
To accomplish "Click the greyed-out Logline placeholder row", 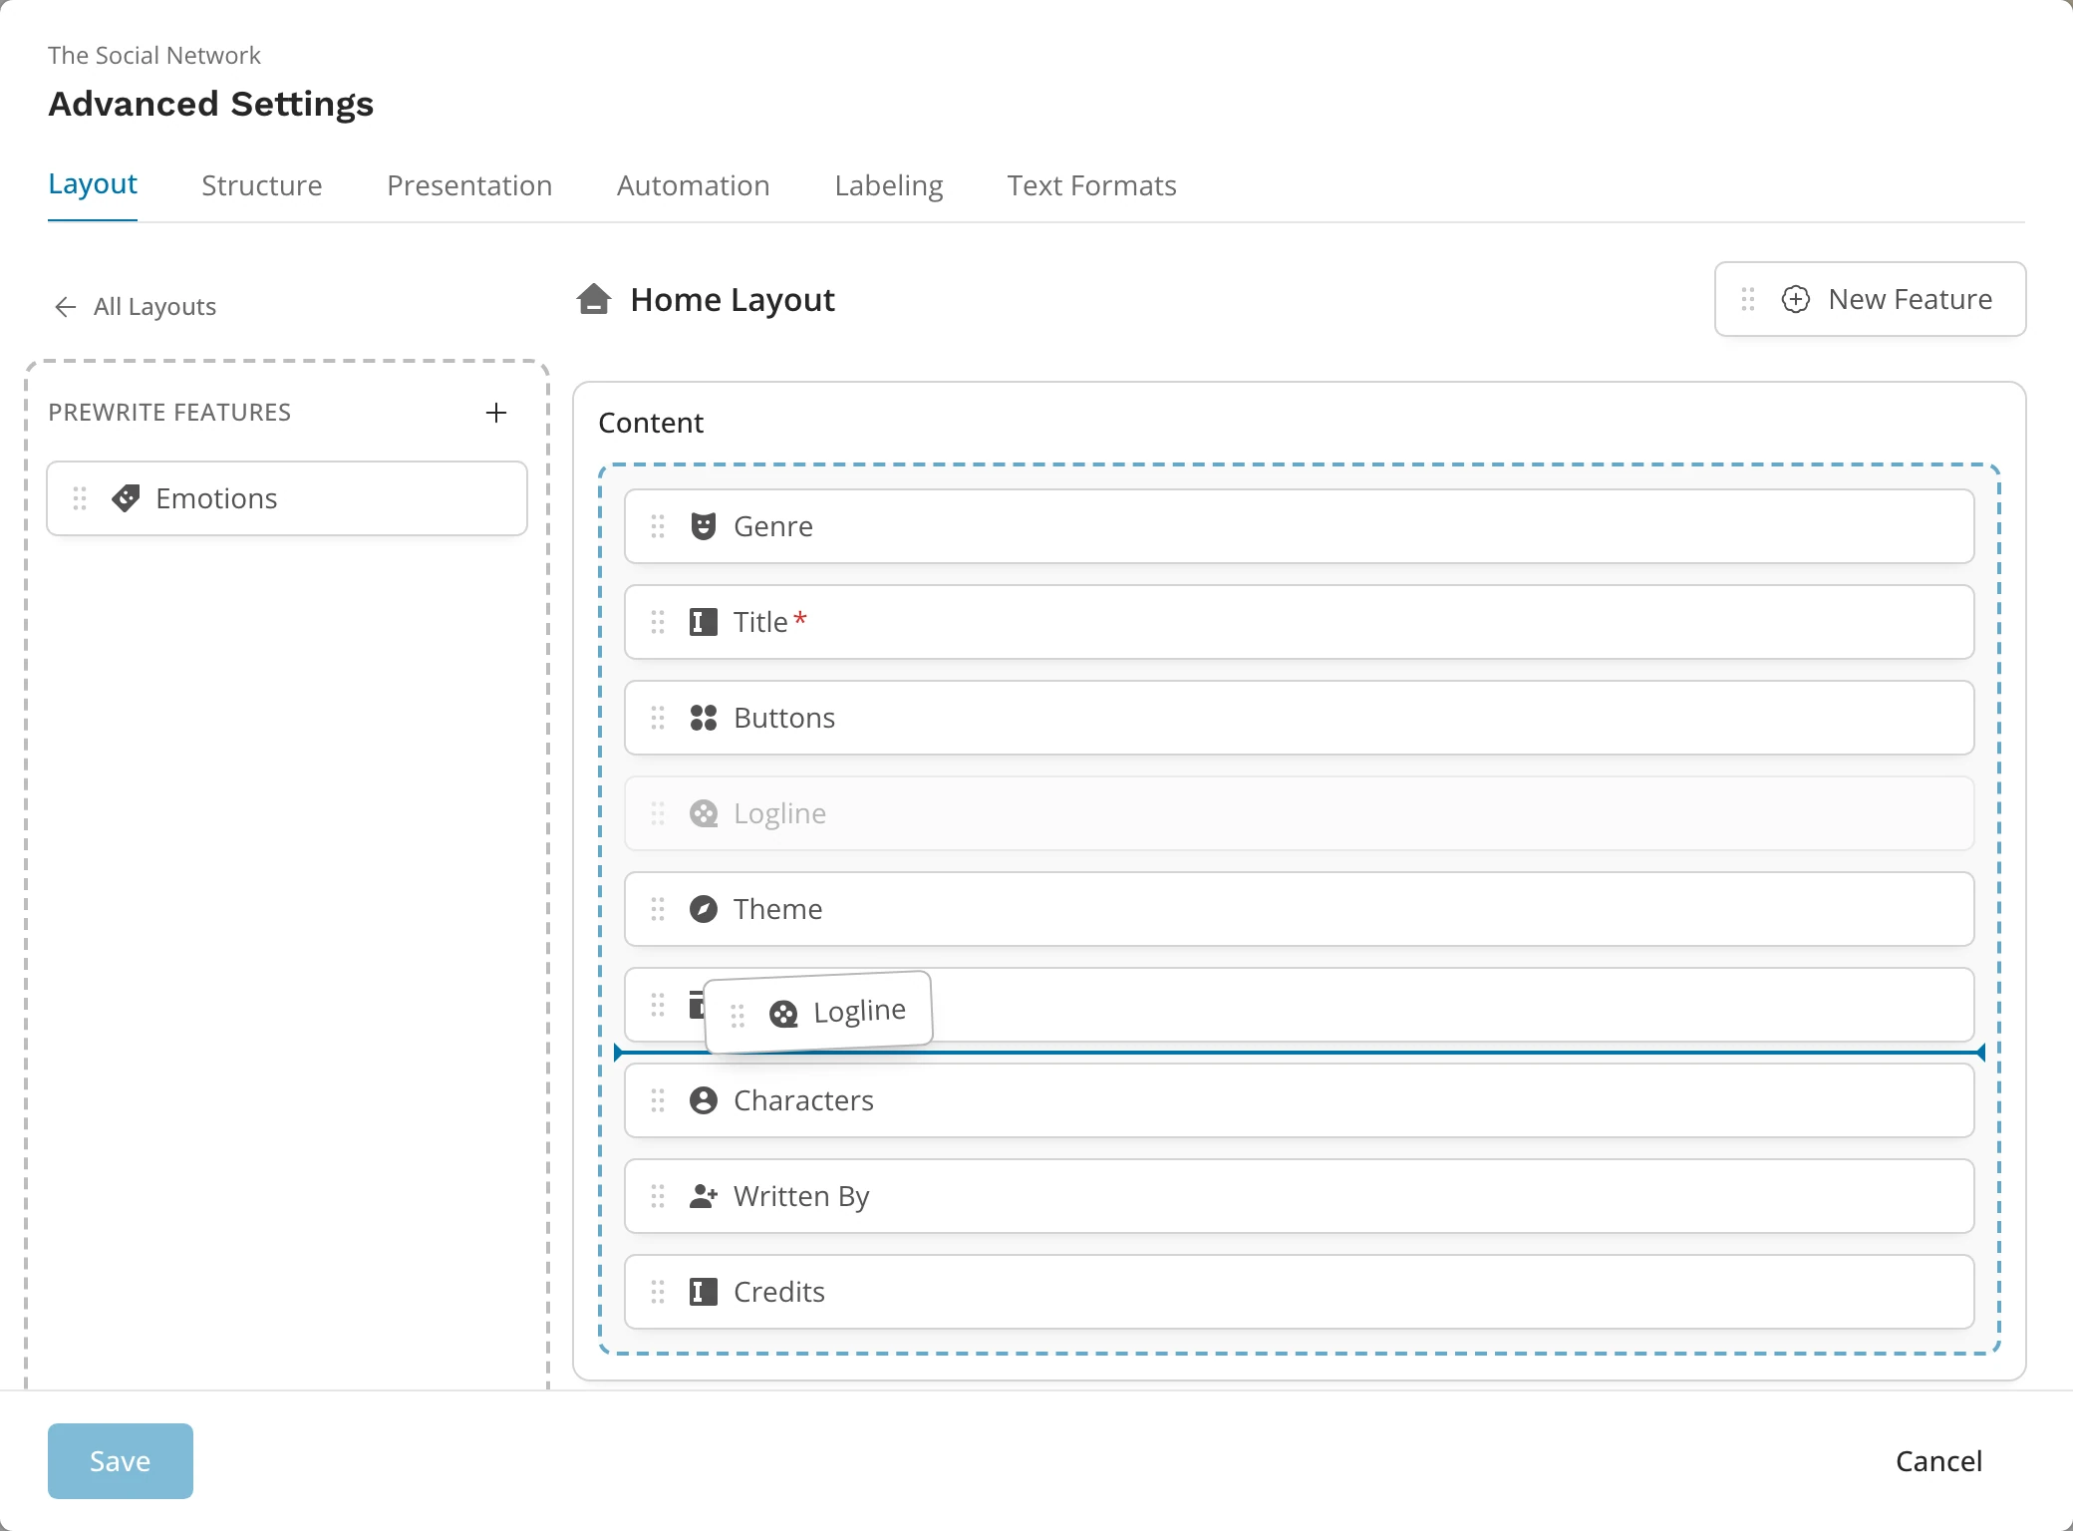I will [1300, 813].
